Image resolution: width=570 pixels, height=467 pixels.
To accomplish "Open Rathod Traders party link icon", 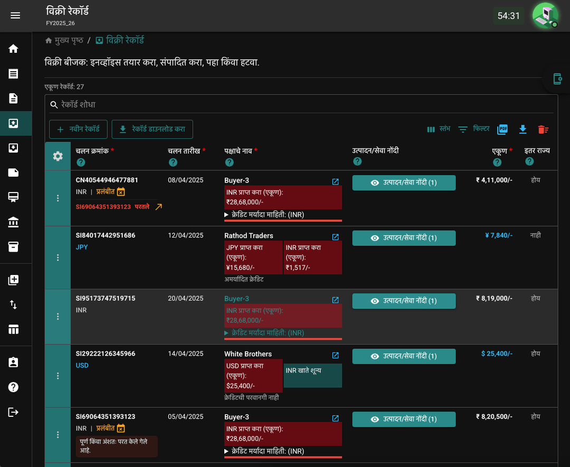I will click(x=336, y=237).
